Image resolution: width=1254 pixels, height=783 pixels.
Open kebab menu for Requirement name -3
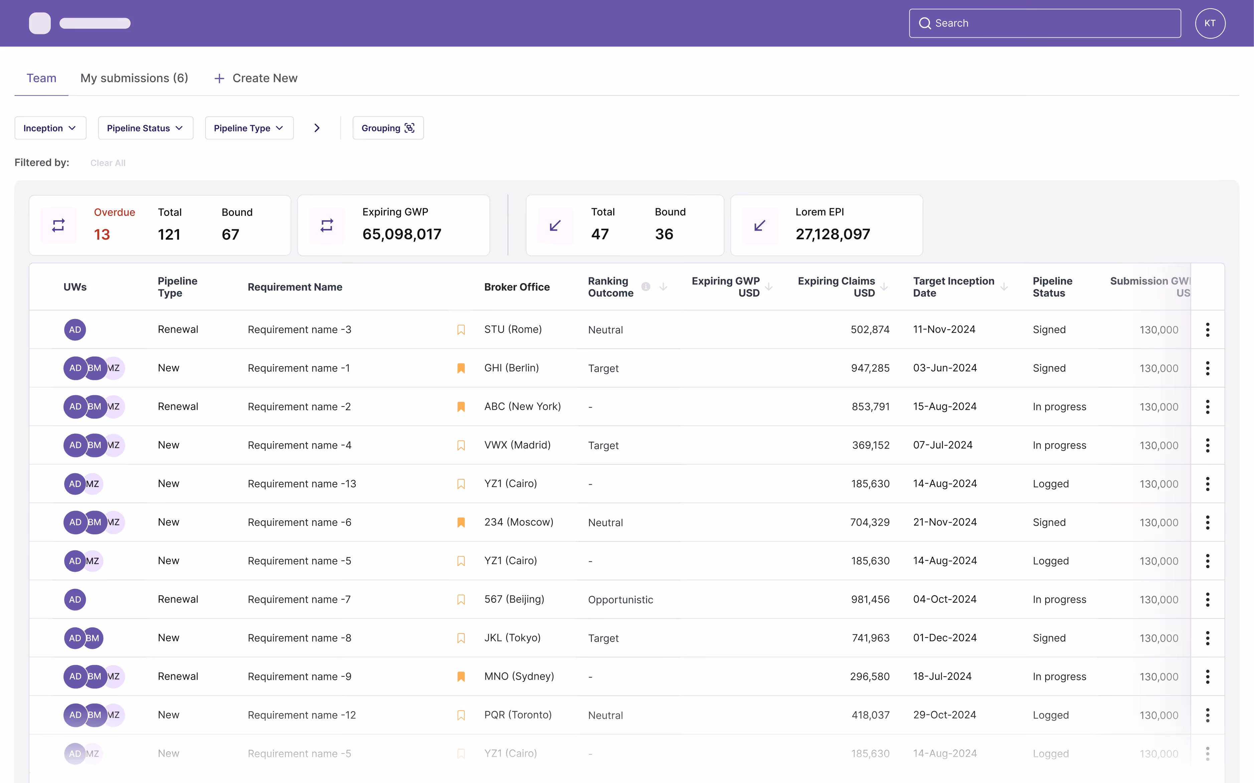point(1207,330)
